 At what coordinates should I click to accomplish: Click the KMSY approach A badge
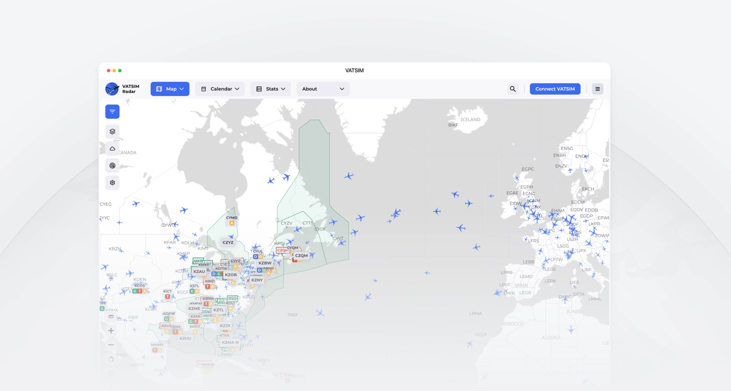coord(195,332)
